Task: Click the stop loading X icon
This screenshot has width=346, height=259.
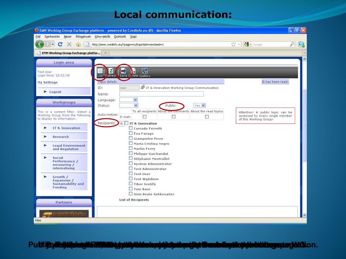Action: [69, 44]
